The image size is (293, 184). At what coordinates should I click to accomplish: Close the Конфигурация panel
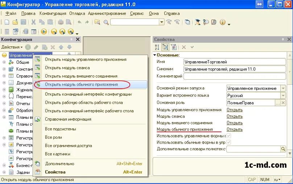point(78,39)
